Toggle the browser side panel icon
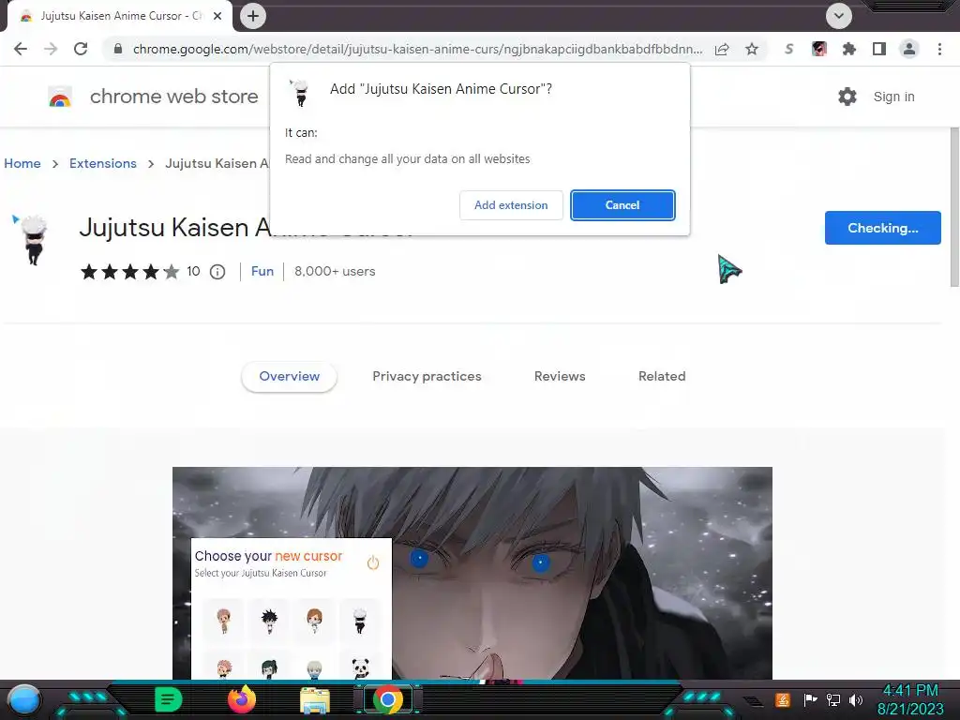The image size is (960, 720). point(879,49)
